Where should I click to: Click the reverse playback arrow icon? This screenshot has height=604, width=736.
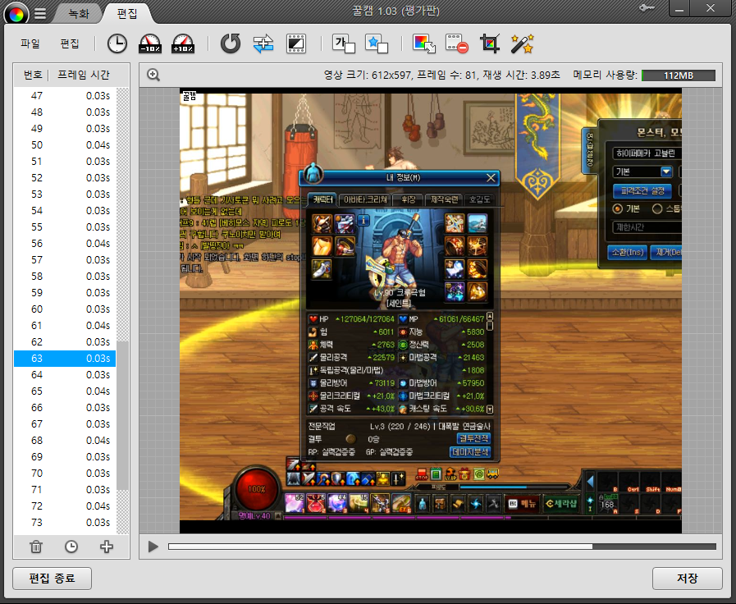point(231,43)
